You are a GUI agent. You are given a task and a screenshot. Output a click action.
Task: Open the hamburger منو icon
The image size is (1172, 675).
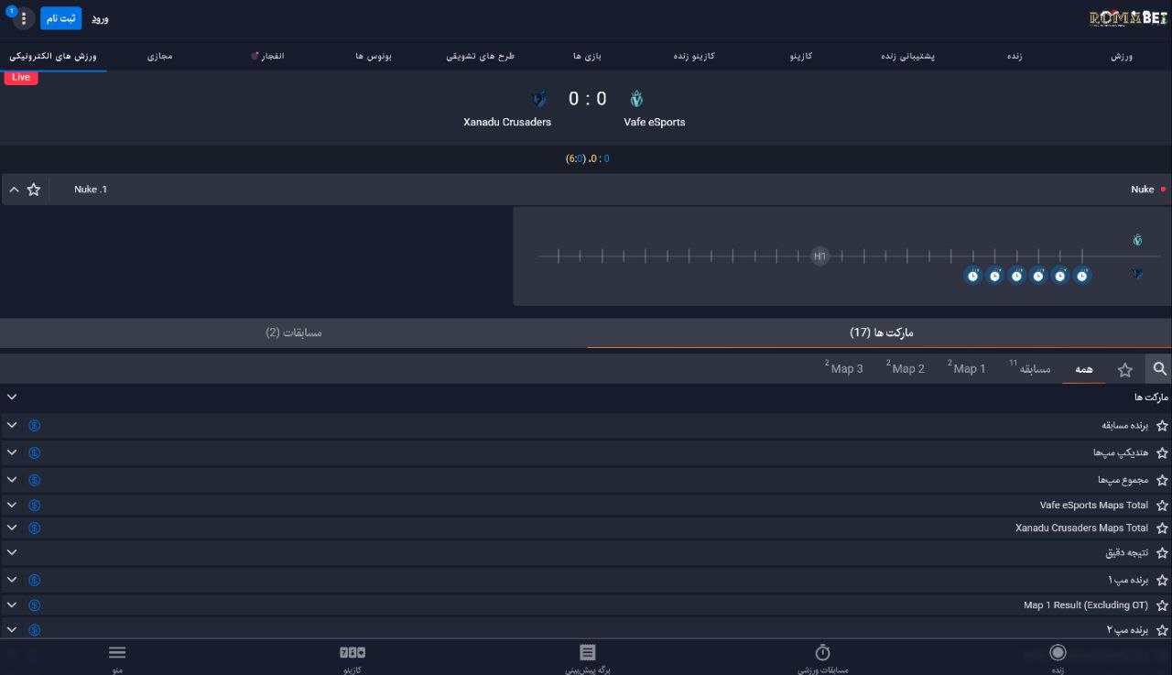tap(117, 653)
